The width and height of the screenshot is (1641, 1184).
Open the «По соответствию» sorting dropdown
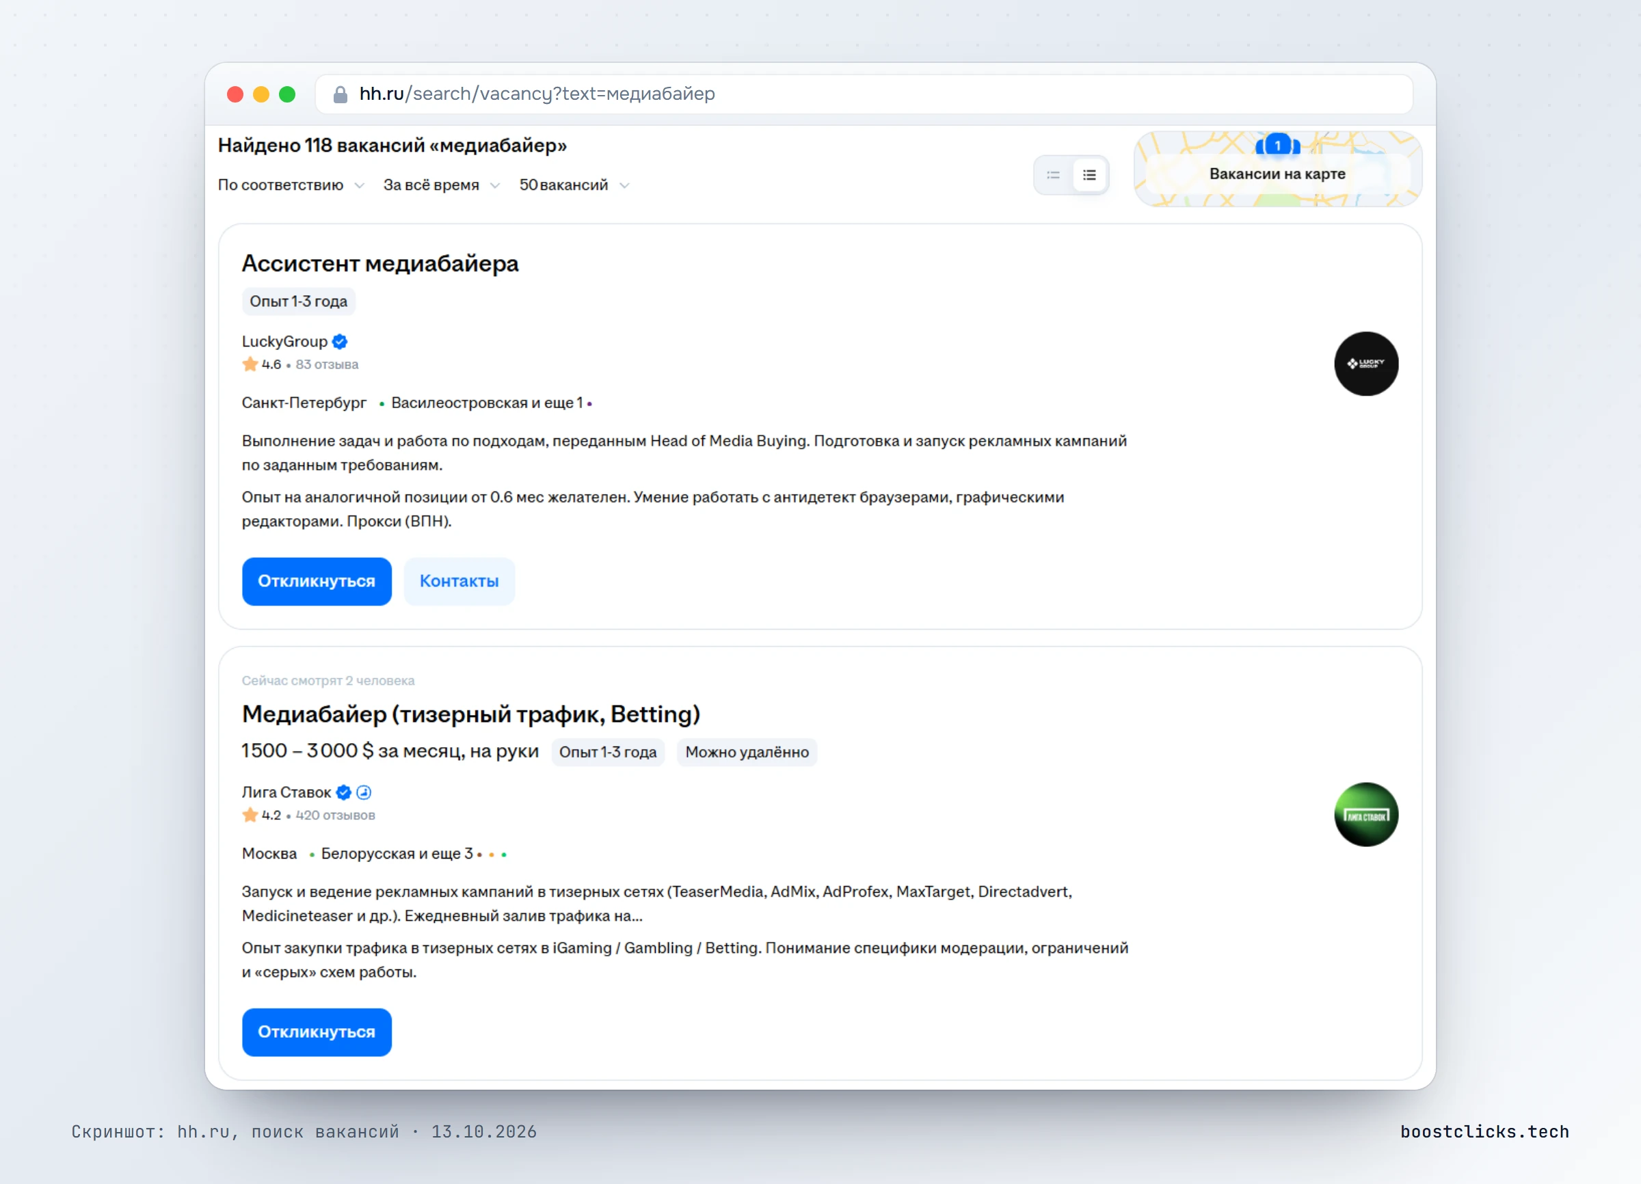(x=291, y=185)
